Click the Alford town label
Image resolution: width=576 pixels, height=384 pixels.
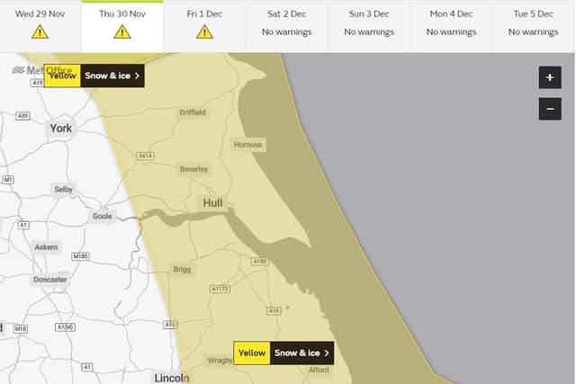[319, 370]
